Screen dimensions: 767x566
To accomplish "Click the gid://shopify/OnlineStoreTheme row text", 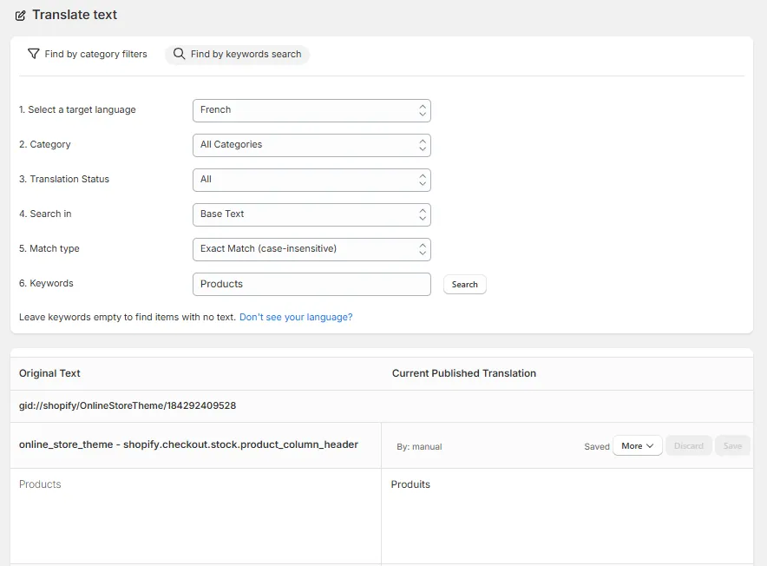I will point(128,406).
